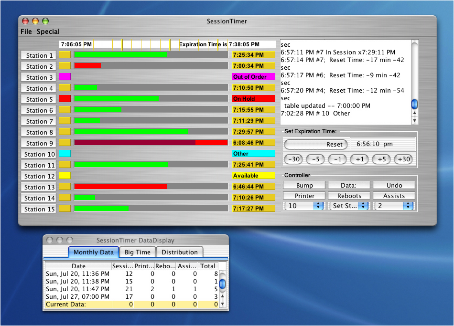Open the dropdown showing value 2
Screen dimensions: 454x326
(394, 206)
